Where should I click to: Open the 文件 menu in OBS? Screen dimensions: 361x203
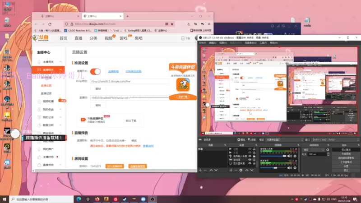point(202,43)
